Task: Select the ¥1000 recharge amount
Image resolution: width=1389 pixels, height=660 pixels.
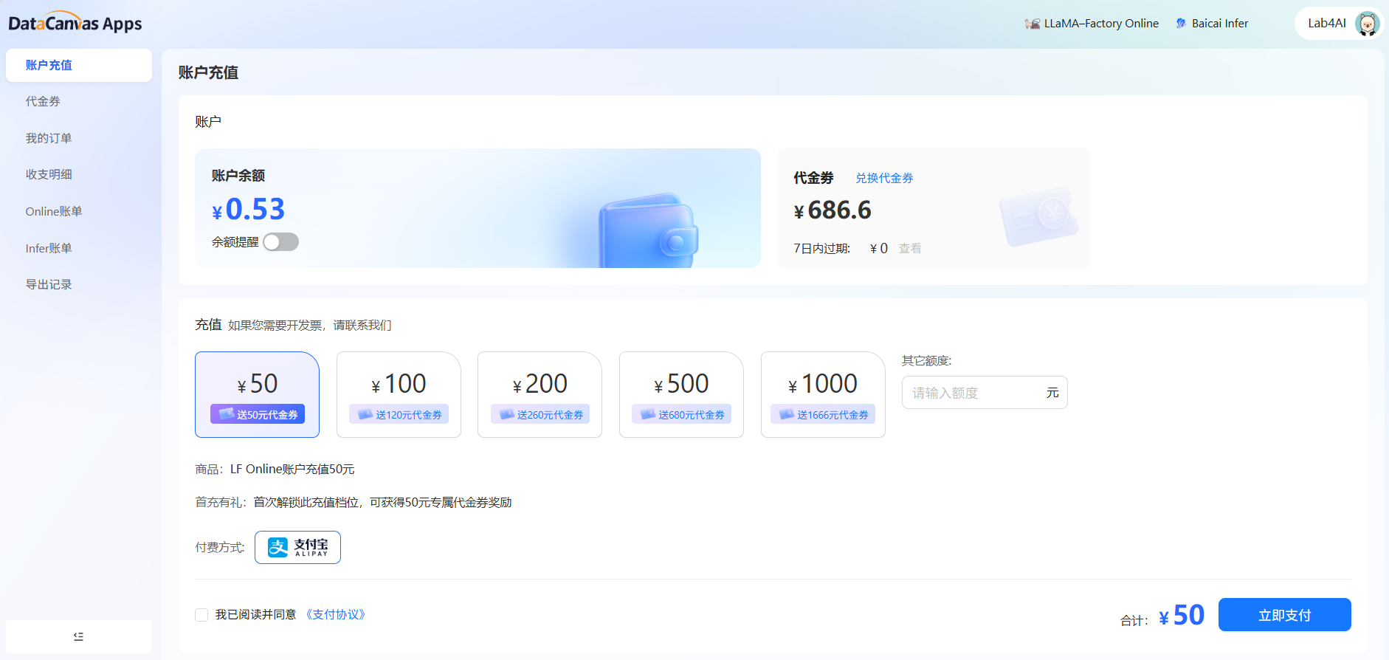Action: point(823,394)
